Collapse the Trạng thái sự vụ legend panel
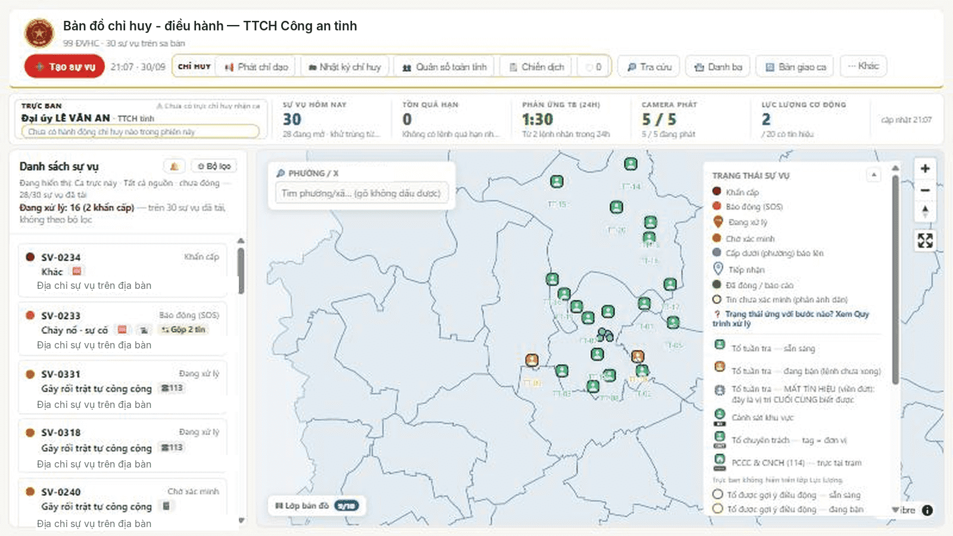This screenshot has height=536, width=953. coord(873,175)
